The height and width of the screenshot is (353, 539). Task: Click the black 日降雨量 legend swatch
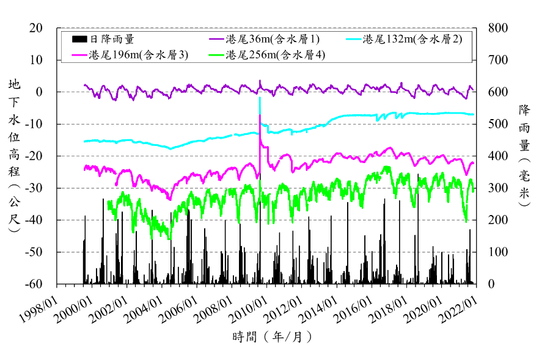coord(79,40)
